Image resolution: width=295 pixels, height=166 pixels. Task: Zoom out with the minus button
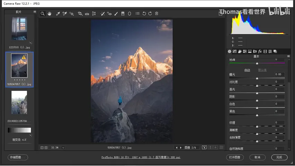(x=42, y=148)
